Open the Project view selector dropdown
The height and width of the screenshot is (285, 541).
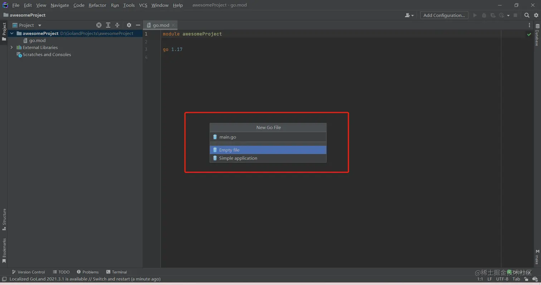[x=27, y=25]
